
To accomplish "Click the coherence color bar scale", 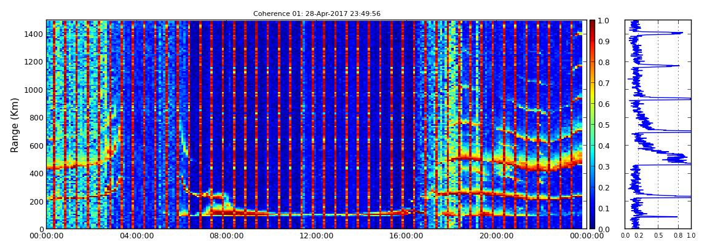I will (592, 125).
